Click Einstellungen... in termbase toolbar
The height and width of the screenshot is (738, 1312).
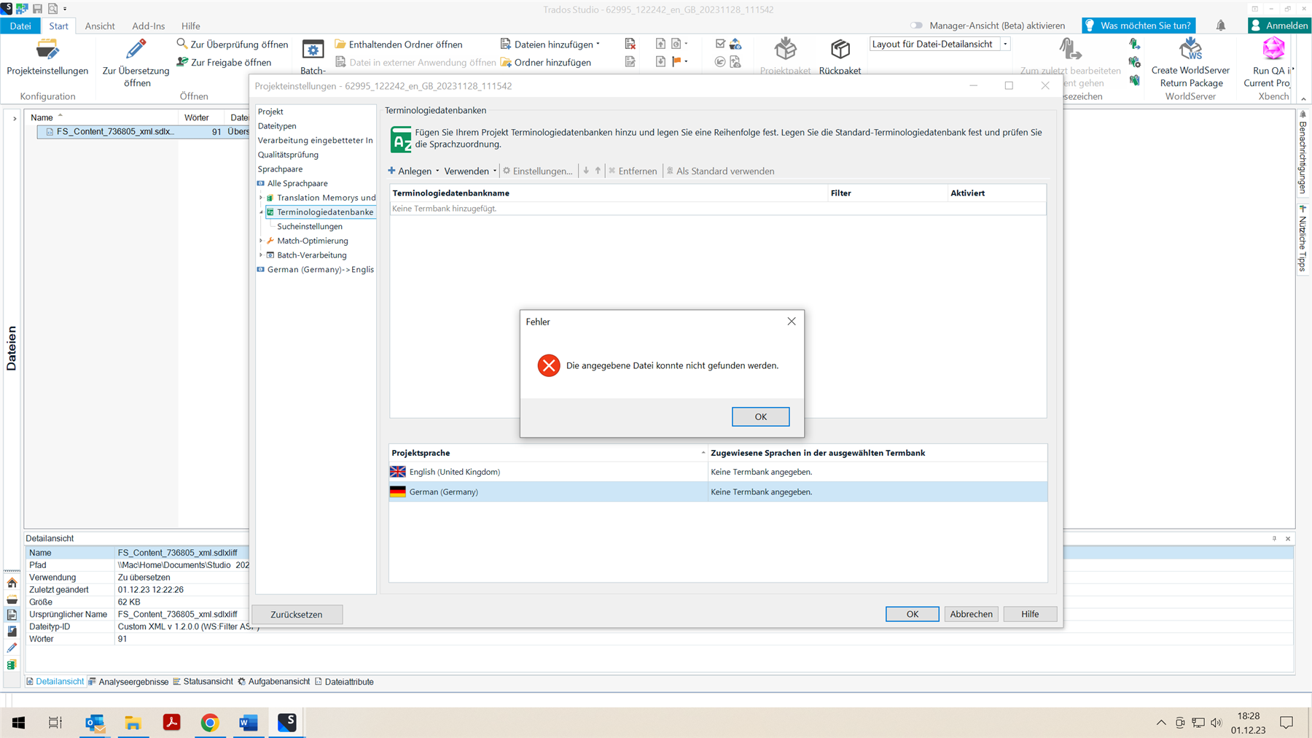coord(538,171)
